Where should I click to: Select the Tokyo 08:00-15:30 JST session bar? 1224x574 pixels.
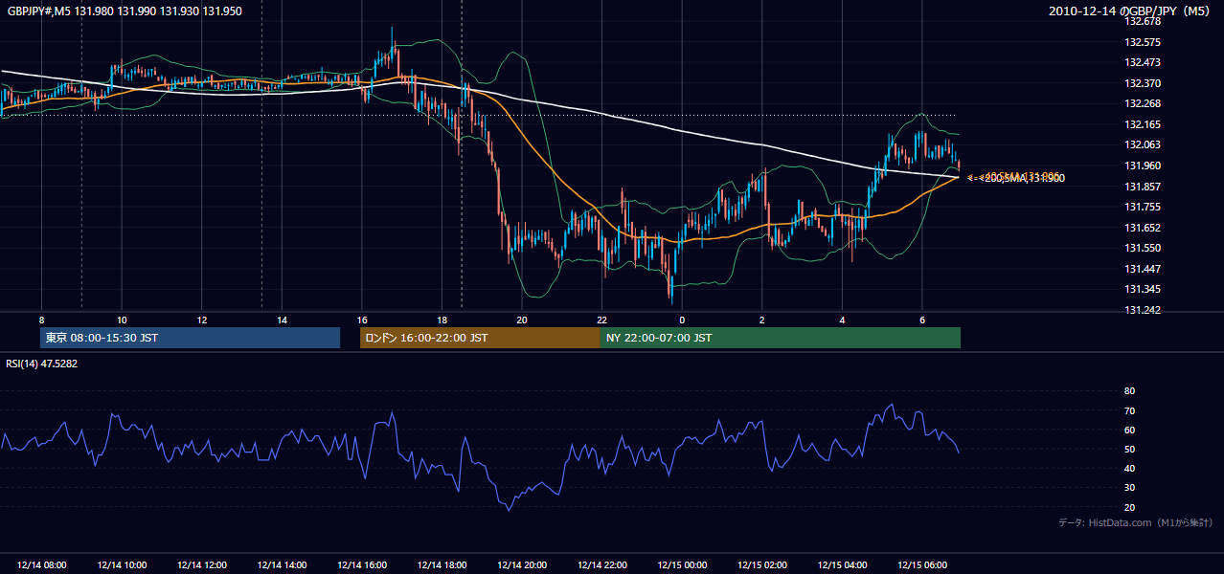pyautogui.click(x=190, y=338)
